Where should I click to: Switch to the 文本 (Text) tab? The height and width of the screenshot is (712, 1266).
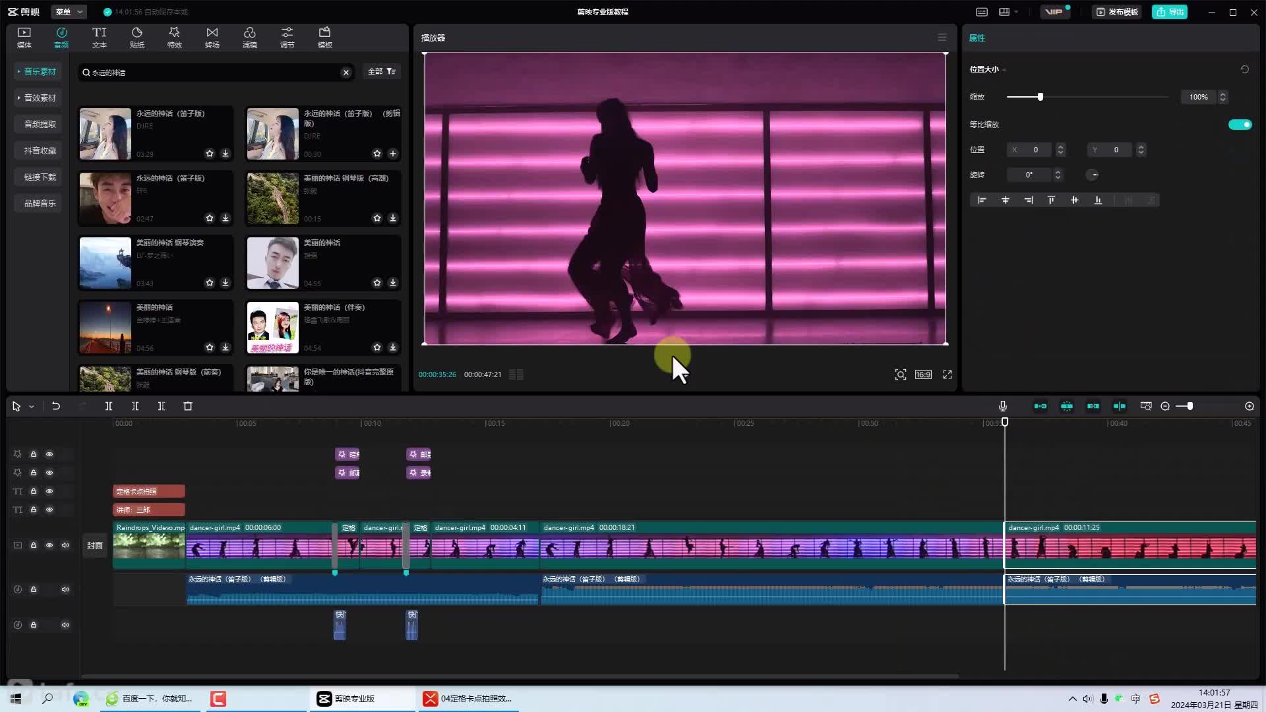click(x=99, y=38)
